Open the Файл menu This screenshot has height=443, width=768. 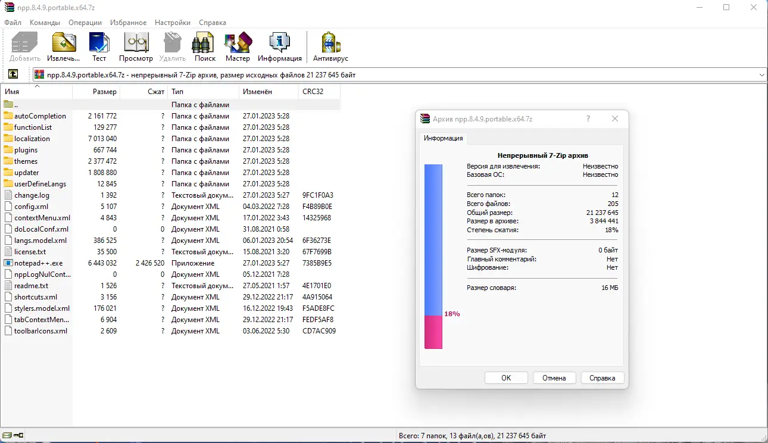tap(13, 23)
